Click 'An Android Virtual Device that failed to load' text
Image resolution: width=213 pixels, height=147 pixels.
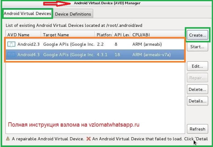[137, 139]
